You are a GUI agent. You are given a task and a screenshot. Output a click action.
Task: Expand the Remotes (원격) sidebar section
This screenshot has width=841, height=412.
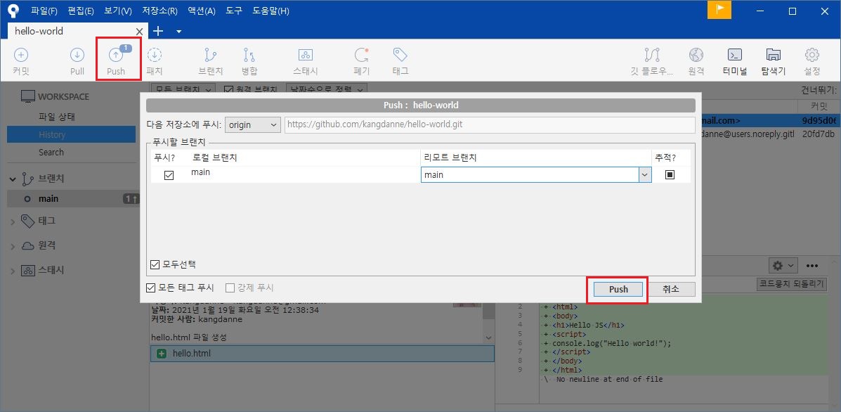point(13,245)
